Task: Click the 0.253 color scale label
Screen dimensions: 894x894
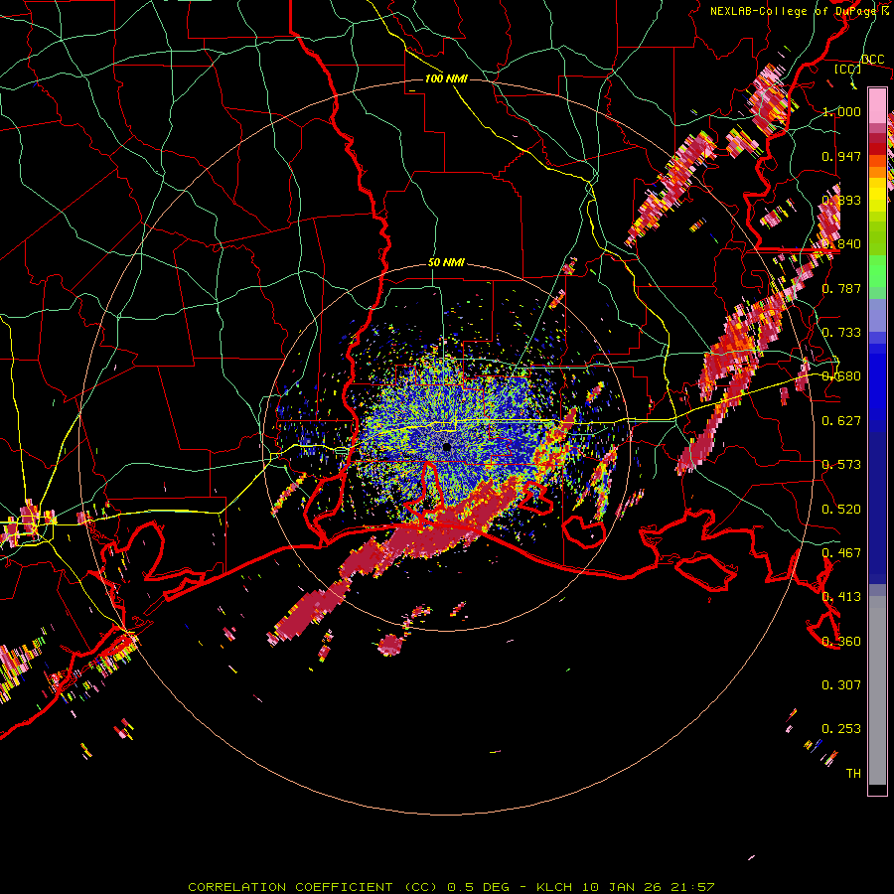Action: (x=841, y=729)
